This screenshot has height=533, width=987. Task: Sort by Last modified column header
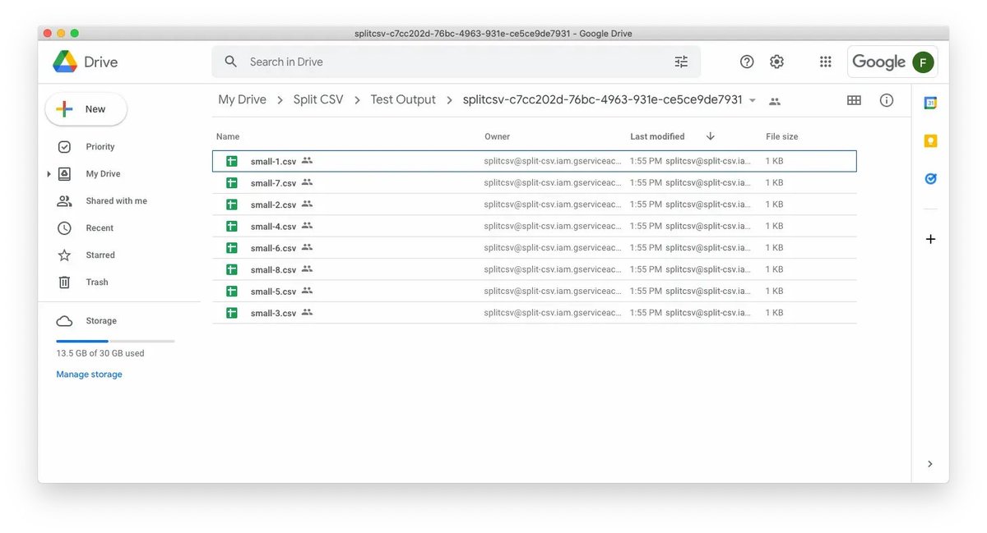coord(657,136)
